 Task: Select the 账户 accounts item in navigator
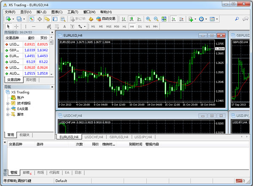20,98
